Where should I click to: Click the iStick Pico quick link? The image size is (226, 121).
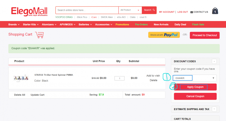[82, 17]
